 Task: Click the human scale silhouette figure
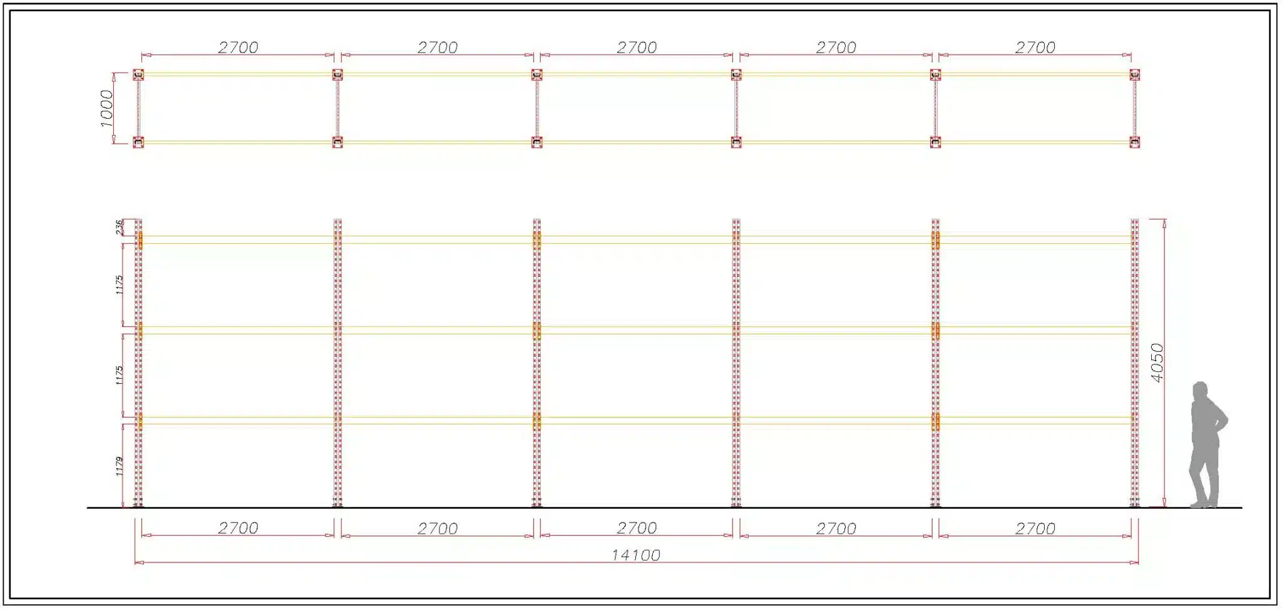pos(1208,444)
